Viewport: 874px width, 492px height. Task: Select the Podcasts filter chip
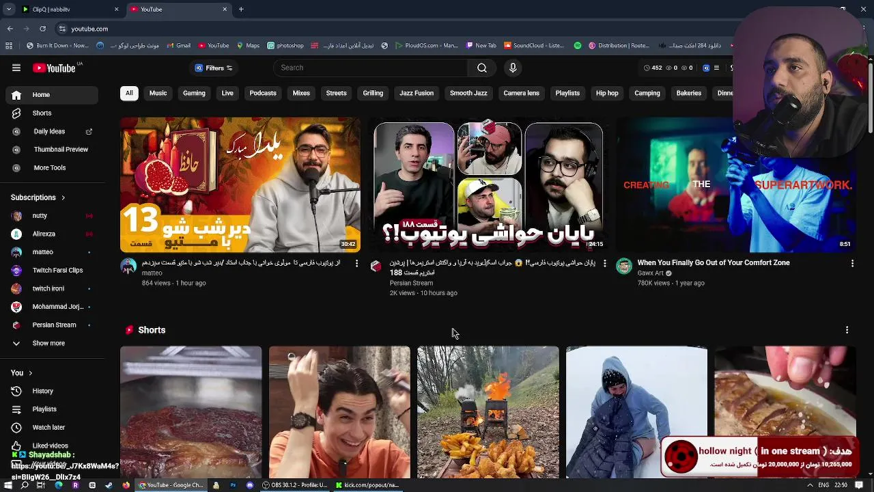click(263, 93)
